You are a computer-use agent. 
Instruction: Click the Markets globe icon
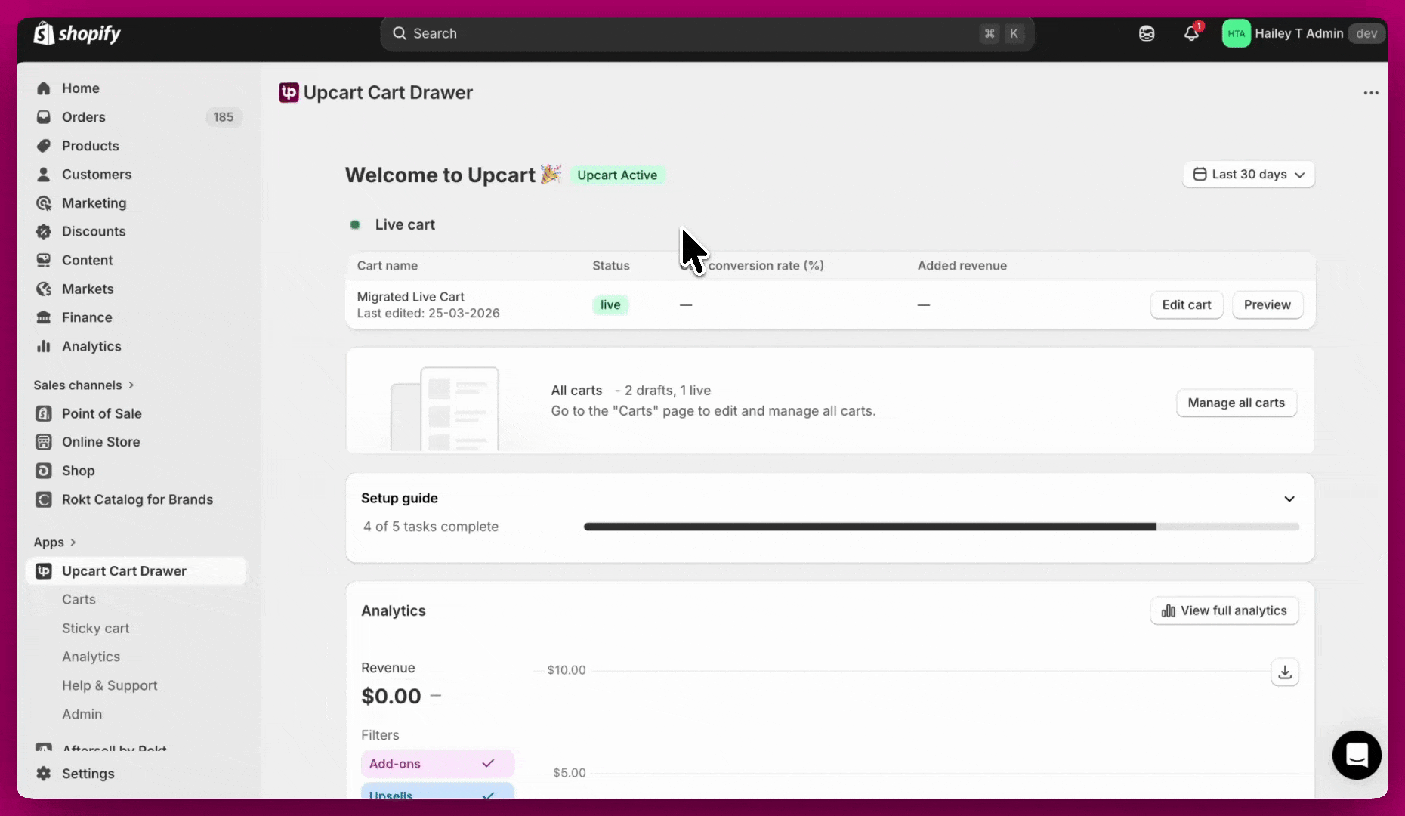pyautogui.click(x=44, y=289)
